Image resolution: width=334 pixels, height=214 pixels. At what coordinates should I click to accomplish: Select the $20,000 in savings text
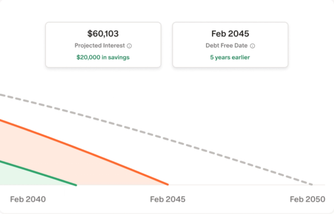pos(103,57)
